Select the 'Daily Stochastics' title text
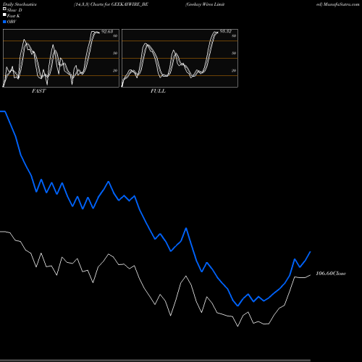The height and width of the screenshot is (362, 362). click(20, 4)
